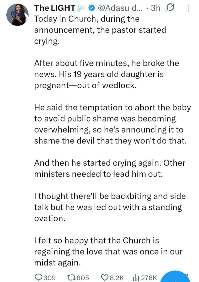Image resolution: width=199 pixels, height=282 pixels.
Task: Open the 276K views count
Action: point(149,277)
